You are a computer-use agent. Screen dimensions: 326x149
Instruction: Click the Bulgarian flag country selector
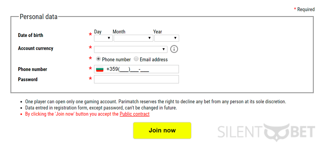point(100,69)
